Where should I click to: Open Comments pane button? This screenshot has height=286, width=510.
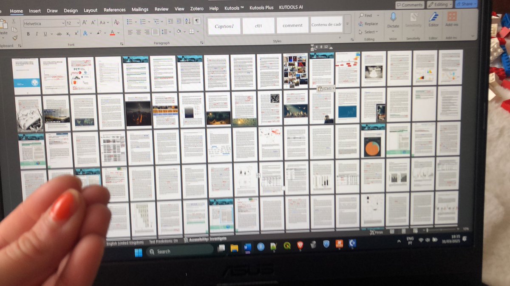point(410,5)
